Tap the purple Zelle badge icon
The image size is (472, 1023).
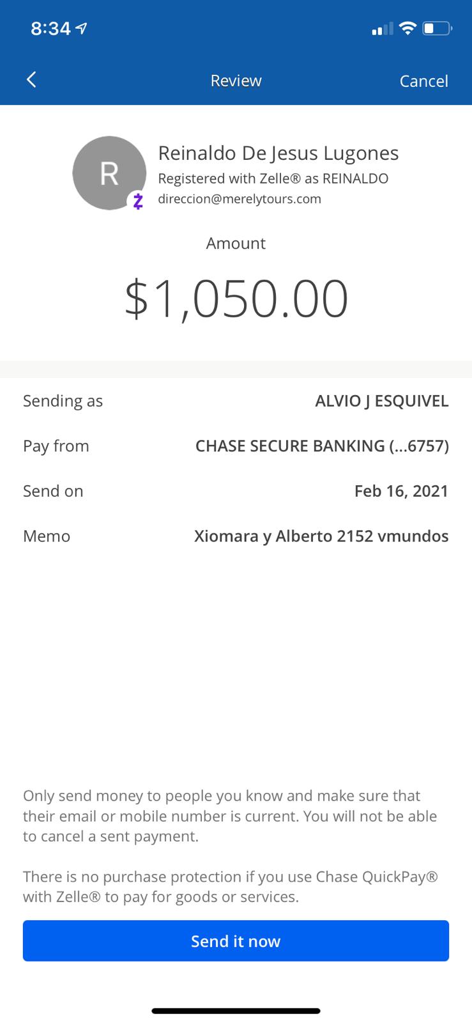(x=137, y=201)
